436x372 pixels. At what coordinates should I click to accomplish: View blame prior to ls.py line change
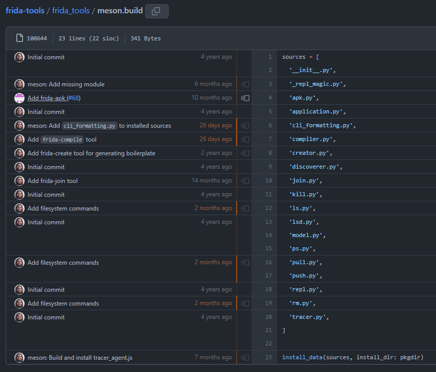point(245,208)
